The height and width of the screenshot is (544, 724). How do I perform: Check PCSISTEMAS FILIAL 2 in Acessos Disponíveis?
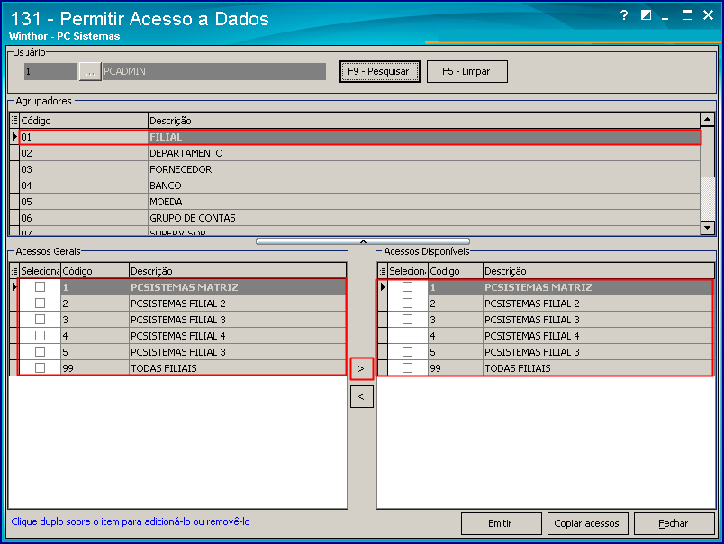(407, 303)
